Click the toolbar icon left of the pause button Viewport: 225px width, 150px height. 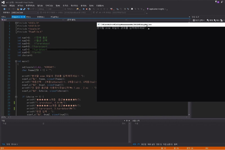(x=77, y=9)
